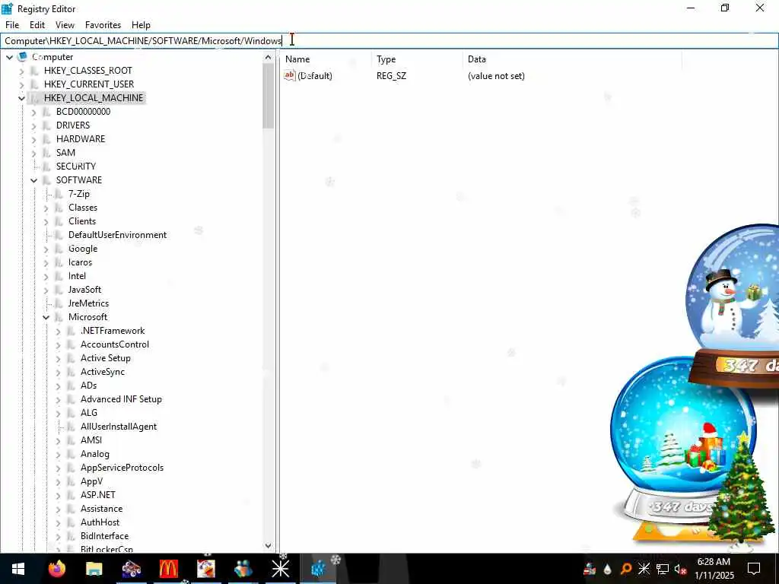Launch Firefox from the taskbar

tap(56, 569)
